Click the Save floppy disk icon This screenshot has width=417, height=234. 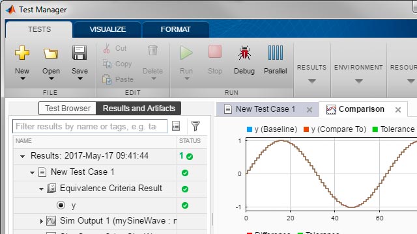coord(79,53)
